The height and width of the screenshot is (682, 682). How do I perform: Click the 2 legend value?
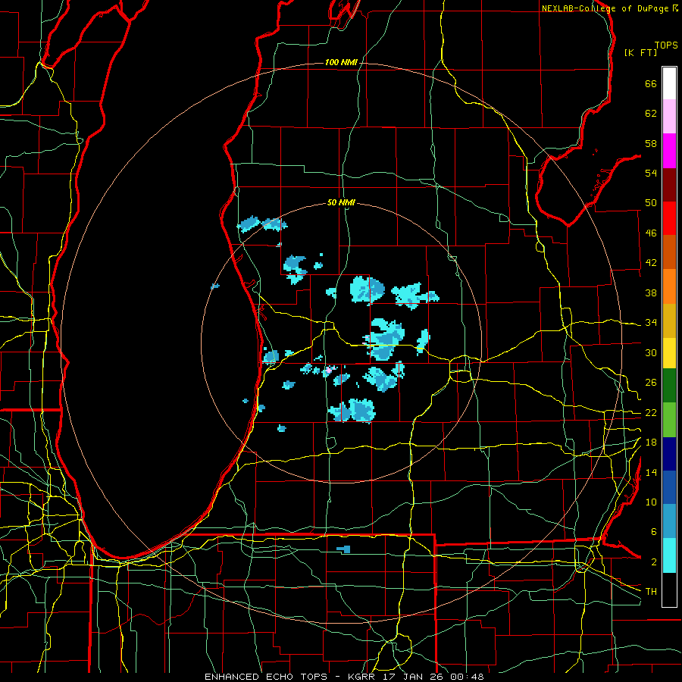[654, 562]
